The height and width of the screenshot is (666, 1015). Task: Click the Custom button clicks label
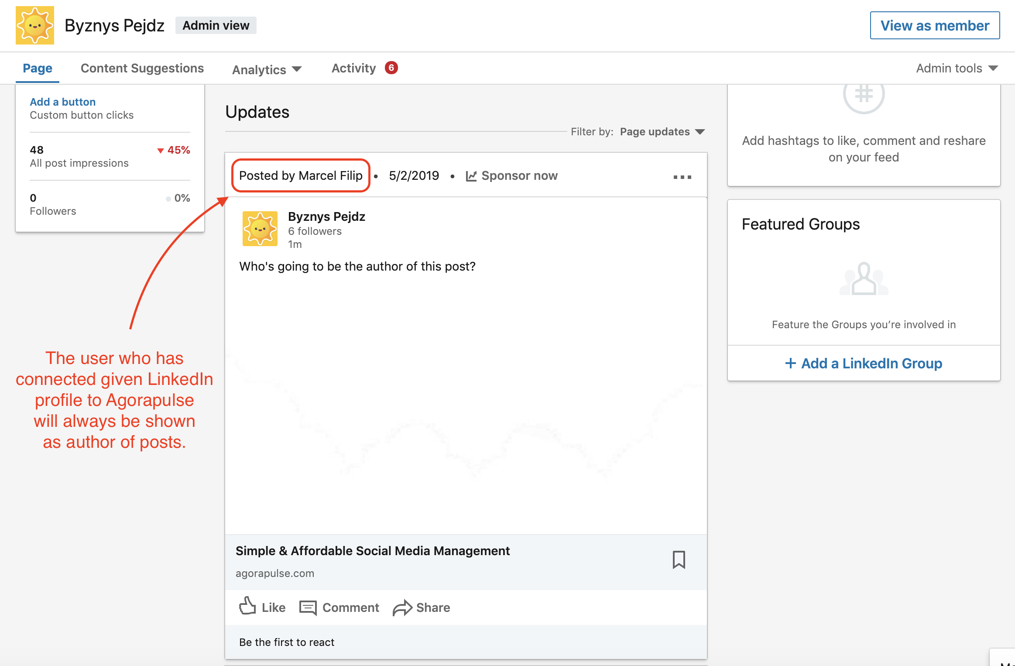82,115
